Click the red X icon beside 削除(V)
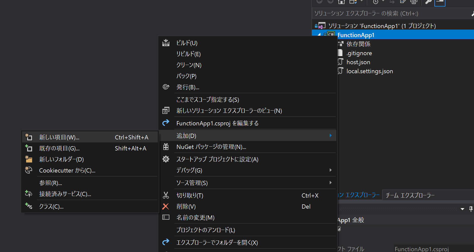 pos(166,206)
